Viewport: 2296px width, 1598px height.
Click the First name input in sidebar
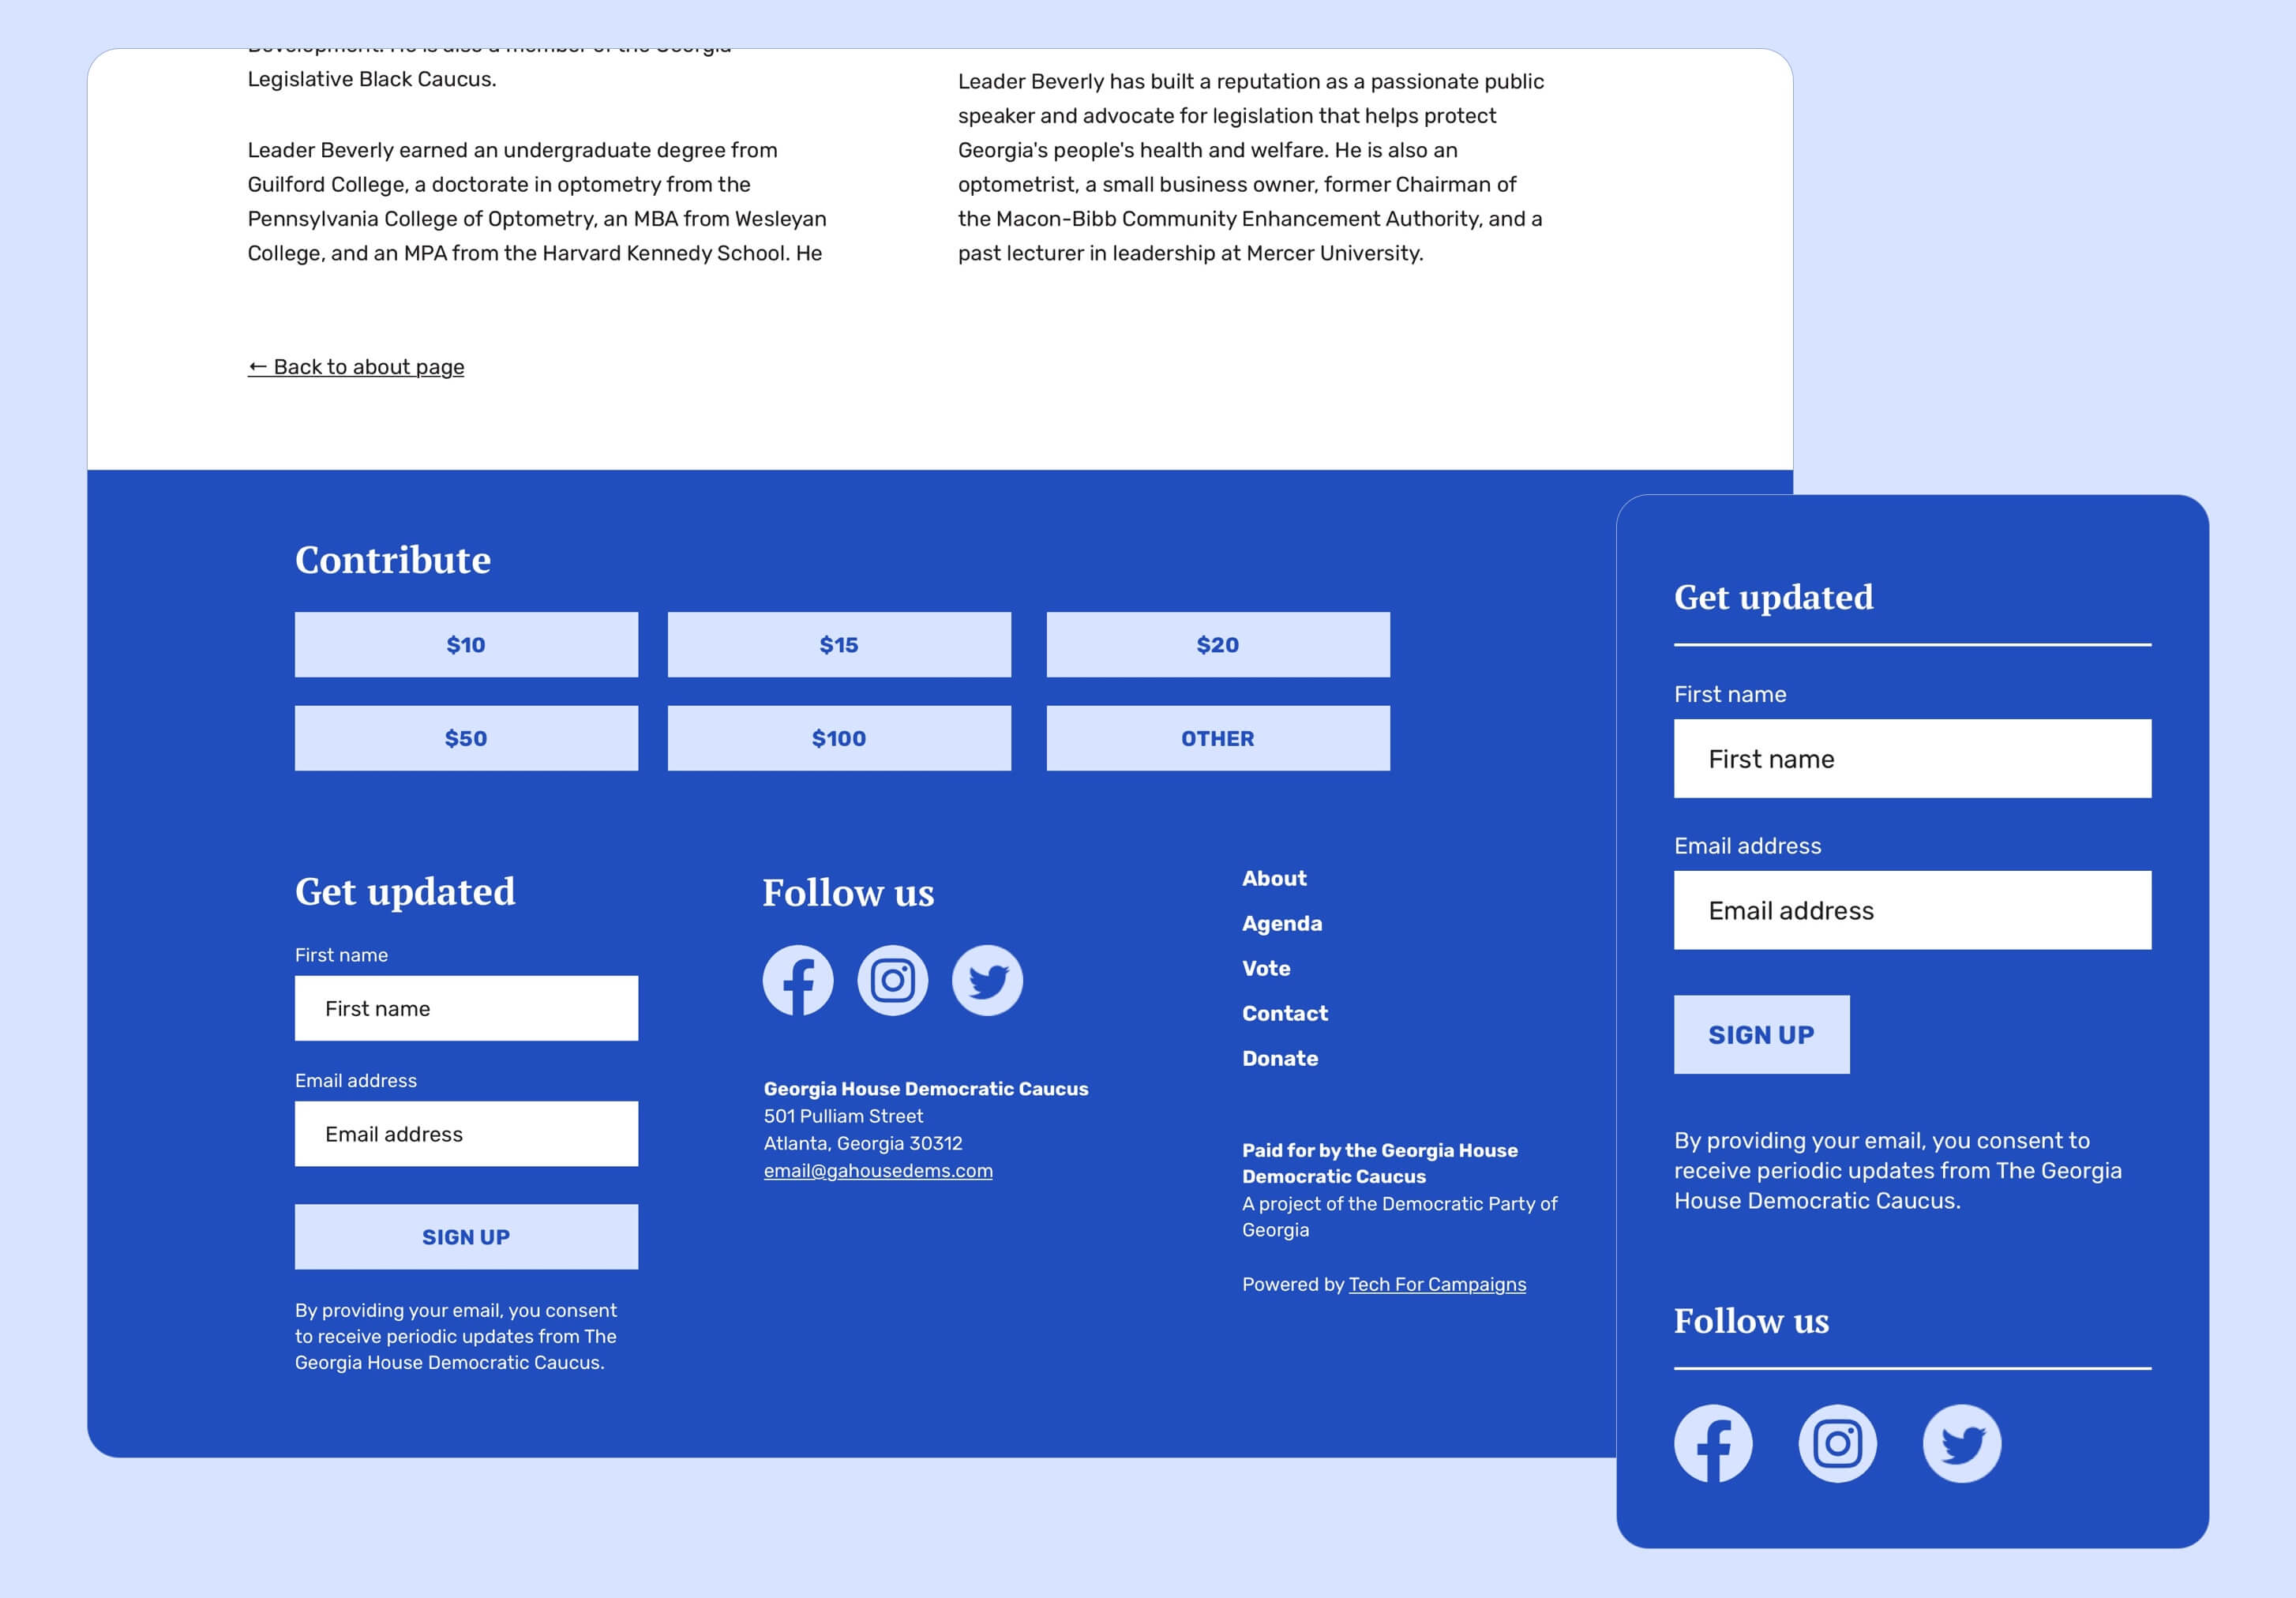[x=1912, y=757]
